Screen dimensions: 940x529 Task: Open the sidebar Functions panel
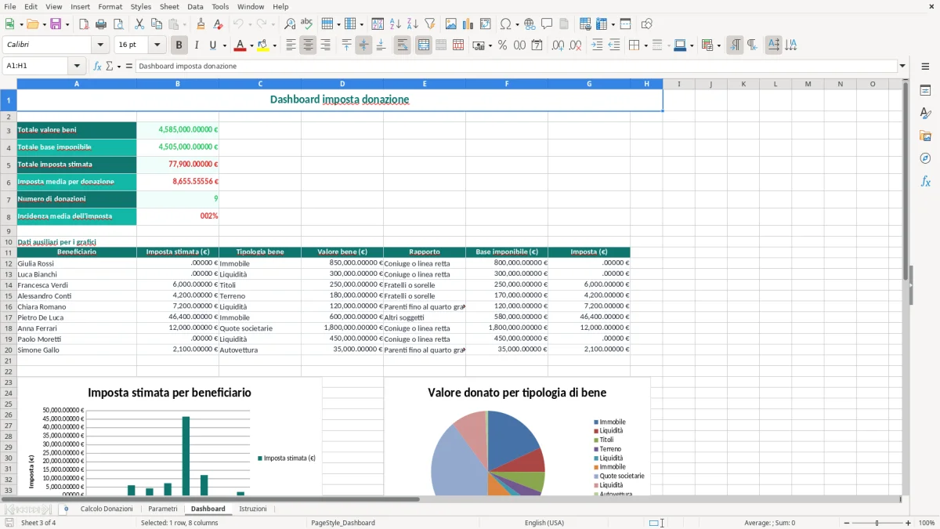(x=925, y=181)
